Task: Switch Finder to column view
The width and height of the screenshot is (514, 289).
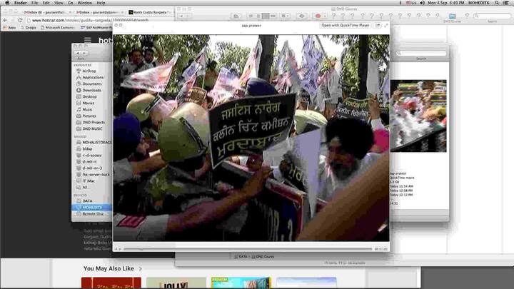Action: click(266, 16)
